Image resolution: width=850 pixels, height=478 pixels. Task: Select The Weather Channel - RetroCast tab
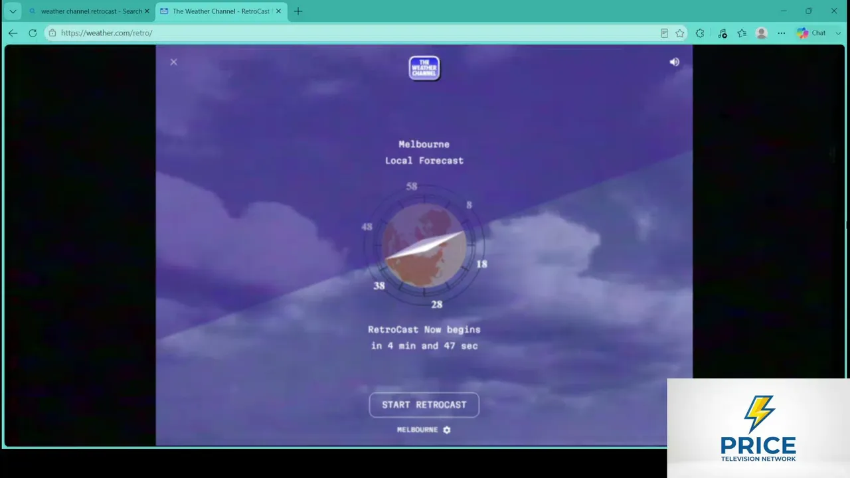220,11
